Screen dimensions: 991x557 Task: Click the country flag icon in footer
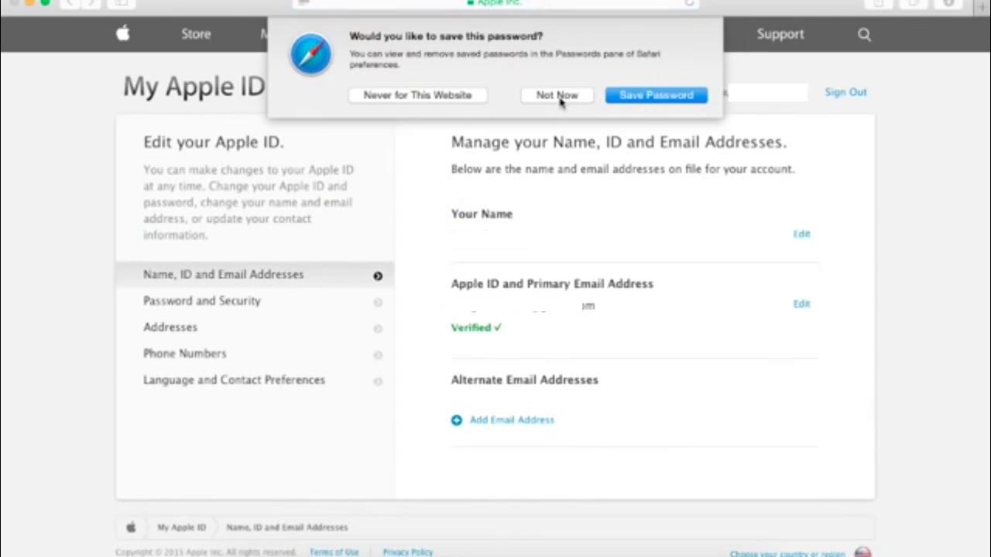coord(862,552)
